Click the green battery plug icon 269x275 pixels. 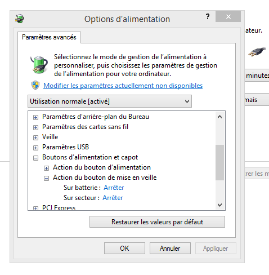coord(39,64)
